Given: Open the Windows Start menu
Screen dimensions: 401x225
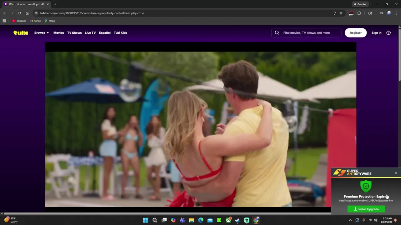Looking at the screenshot, I should click(x=145, y=220).
